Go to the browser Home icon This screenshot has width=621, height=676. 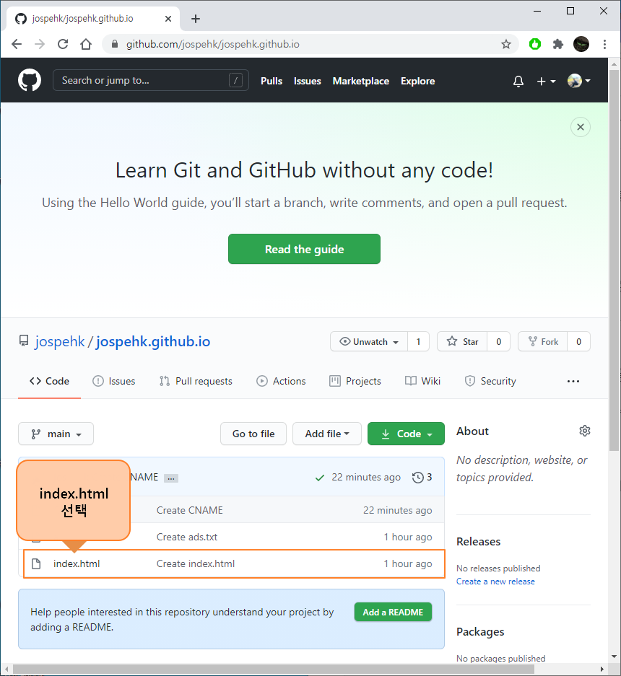point(86,44)
